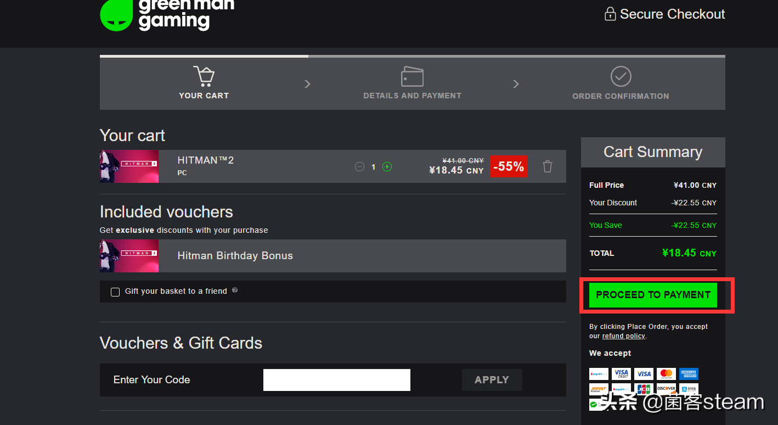Click the HITMAN™2 product title

click(206, 160)
